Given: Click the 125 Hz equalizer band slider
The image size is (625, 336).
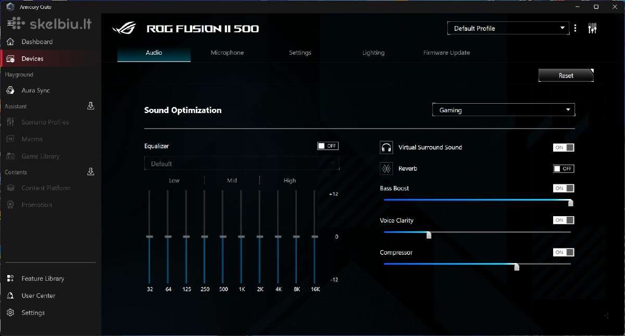Looking at the screenshot, I should coord(186,237).
